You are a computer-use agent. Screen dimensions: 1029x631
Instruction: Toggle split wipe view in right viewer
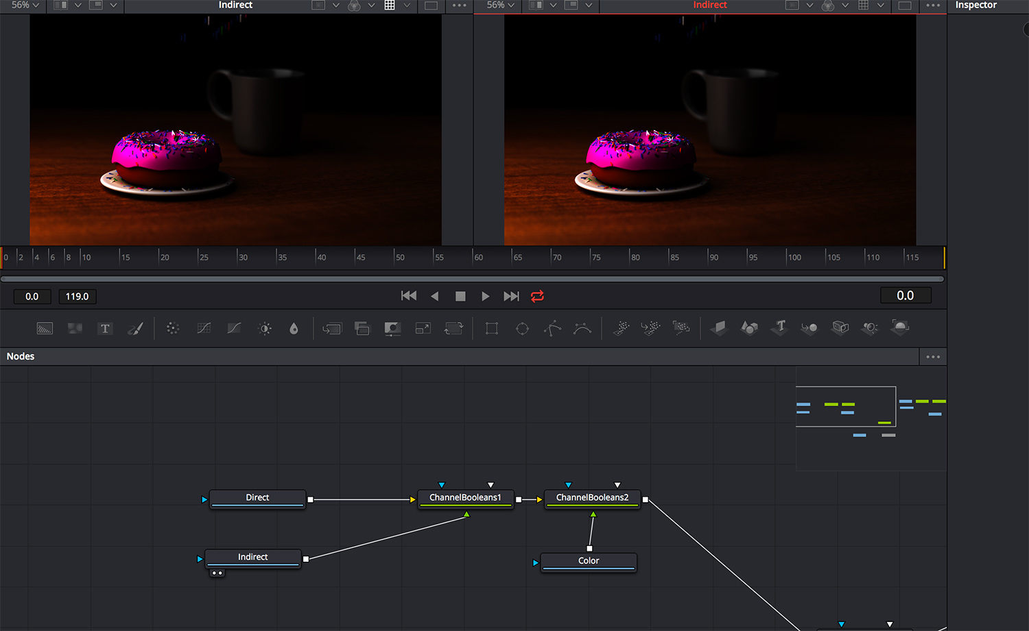coord(536,5)
